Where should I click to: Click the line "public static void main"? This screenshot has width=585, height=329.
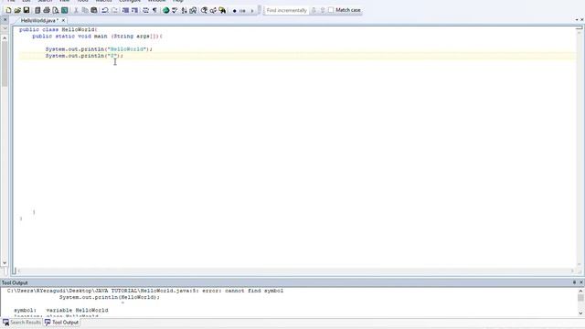click(97, 37)
